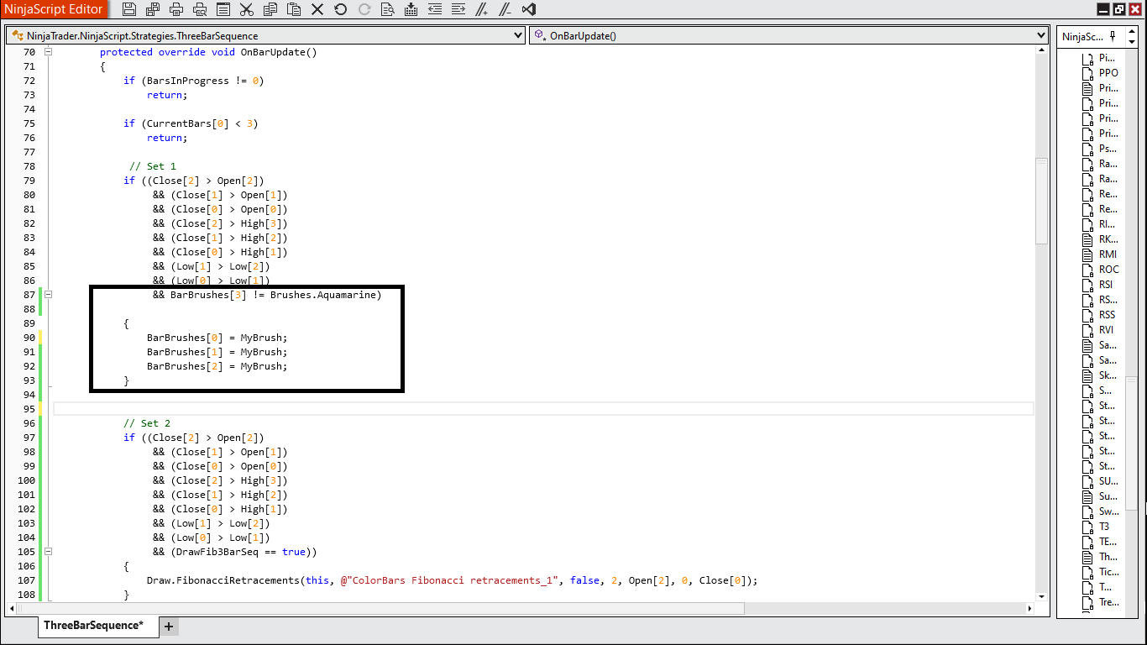Open Print Preview from the toolbar
Viewport: 1147px width, 645px height.
(x=199, y=9)
